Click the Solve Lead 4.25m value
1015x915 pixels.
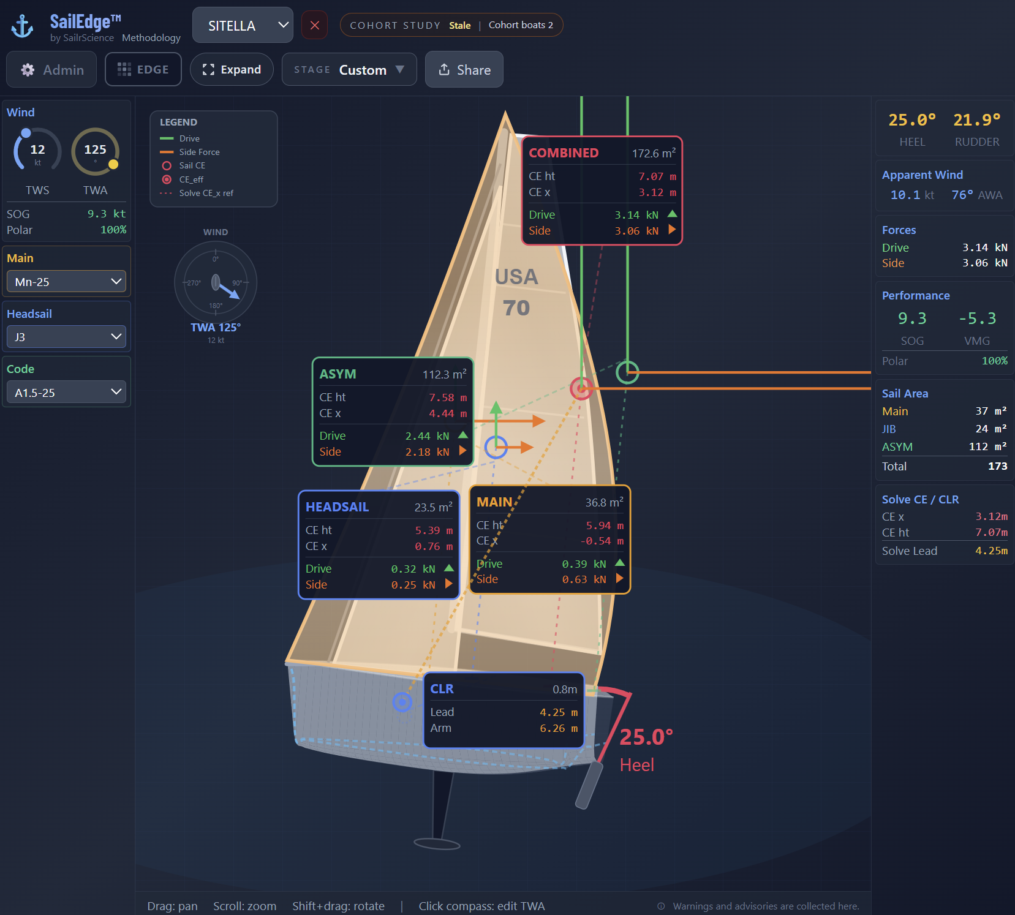[x=991, y=551]
